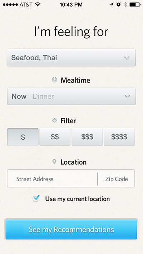Tap the map pin icon beside Location
The height and width of the screenshot is (254, 143).
(x=54, y=162)
